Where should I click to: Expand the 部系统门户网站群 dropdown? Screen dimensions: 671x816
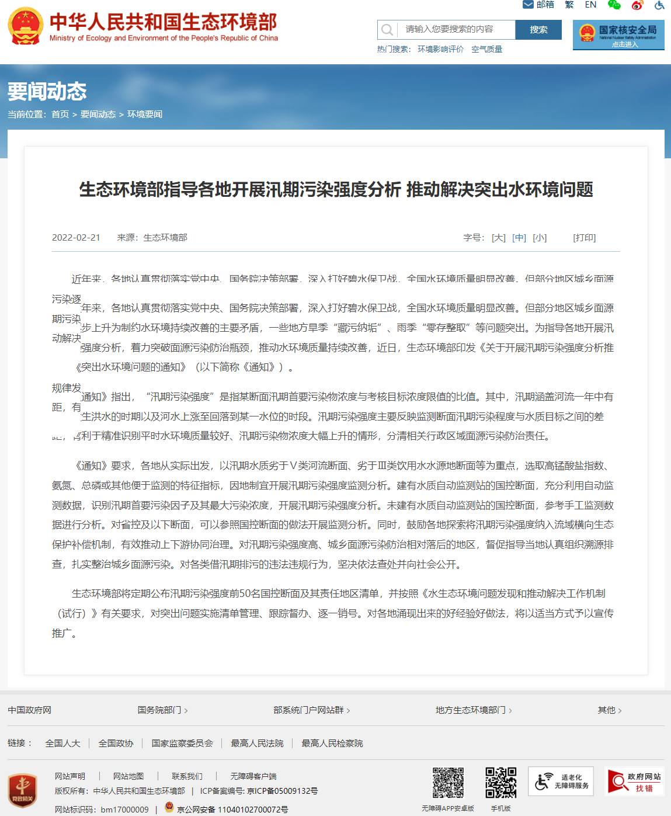(312, 710)
